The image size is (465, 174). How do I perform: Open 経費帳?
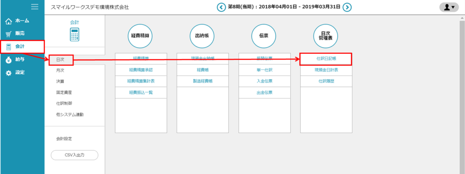(x=203, y=70)
